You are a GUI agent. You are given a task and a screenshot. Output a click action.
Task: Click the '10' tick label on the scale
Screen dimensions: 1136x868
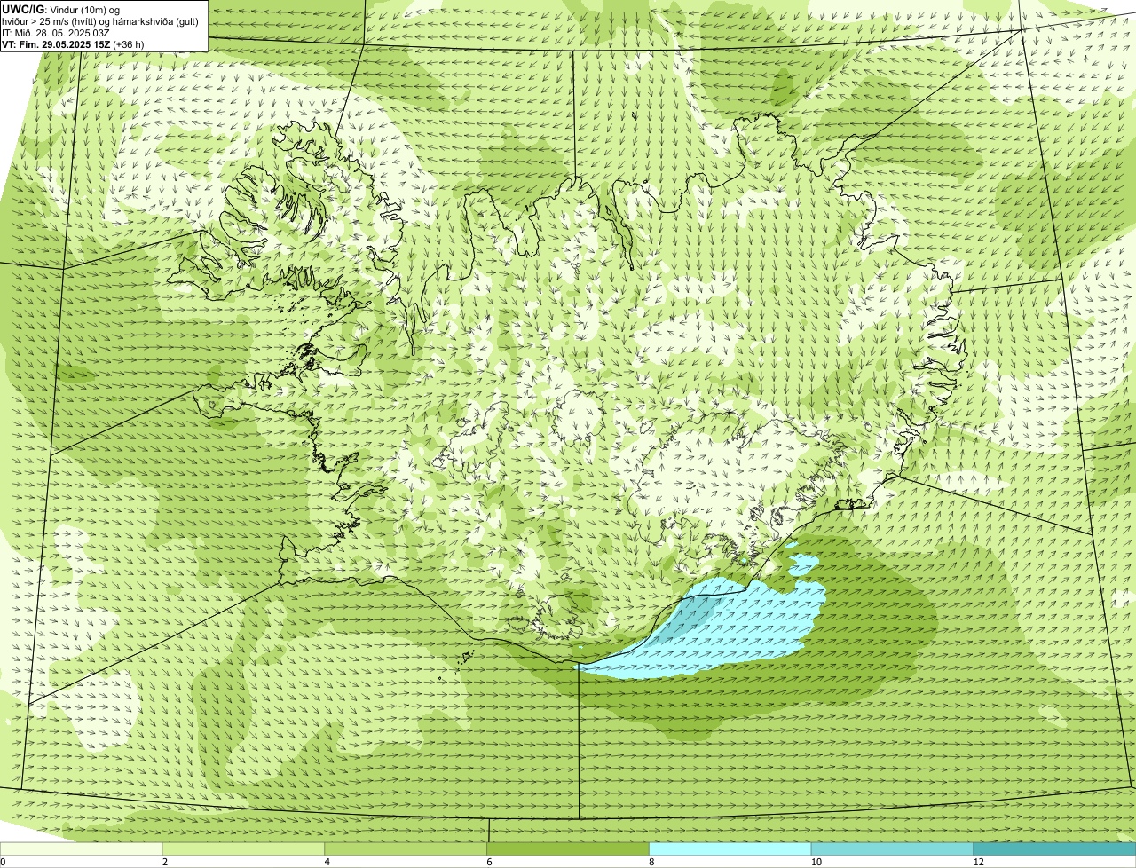point(816,862)
